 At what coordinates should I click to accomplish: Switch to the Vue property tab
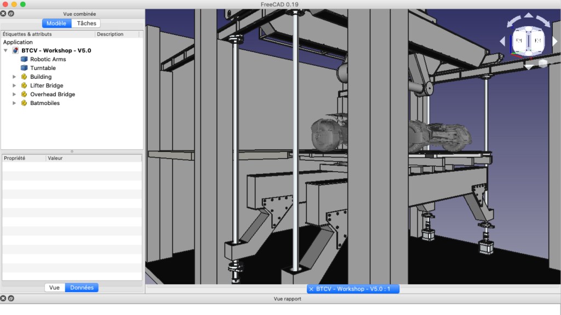(54, 287)
